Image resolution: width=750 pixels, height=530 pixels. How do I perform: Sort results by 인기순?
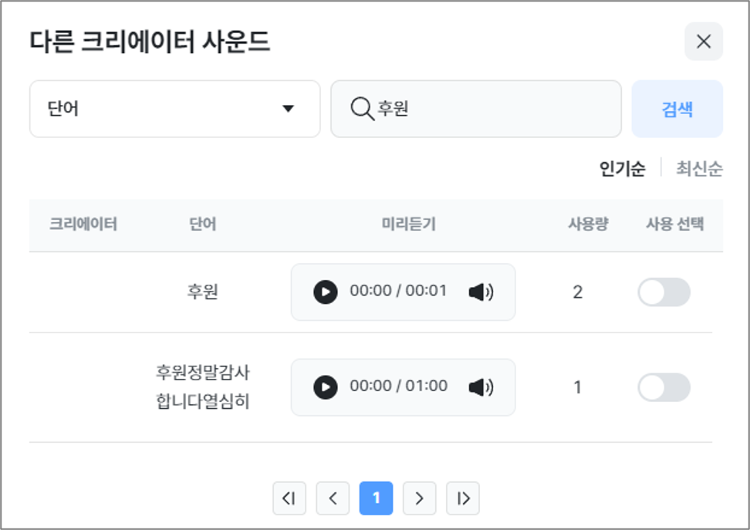coord(622,169)
